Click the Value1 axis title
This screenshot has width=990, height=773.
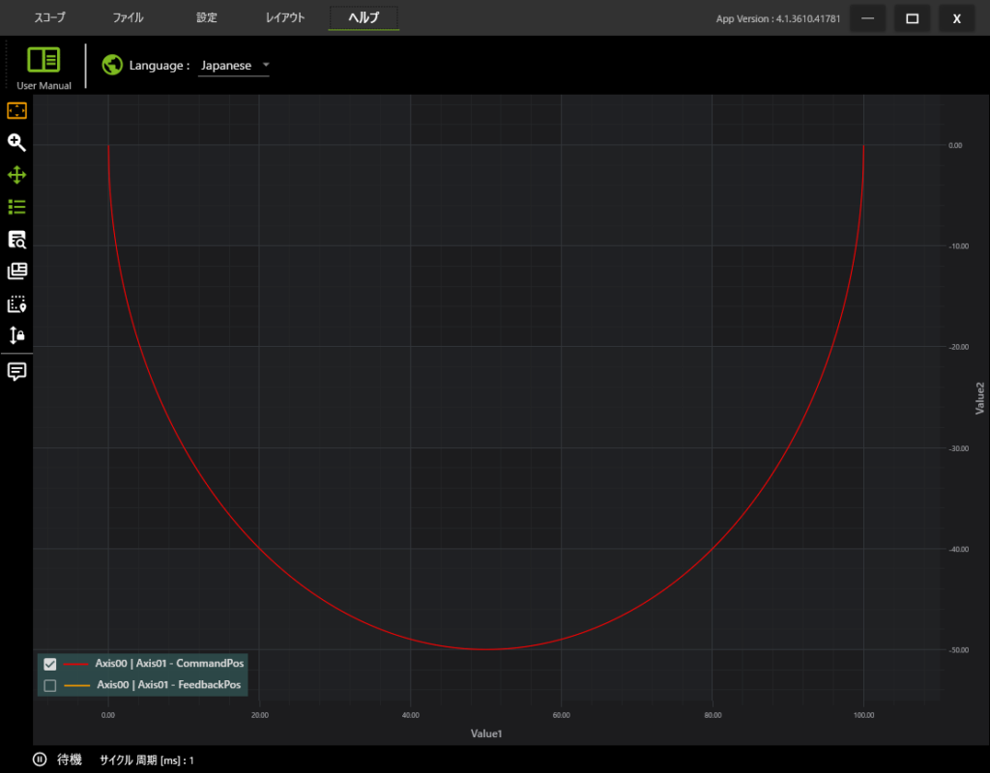tap(486, 734)
